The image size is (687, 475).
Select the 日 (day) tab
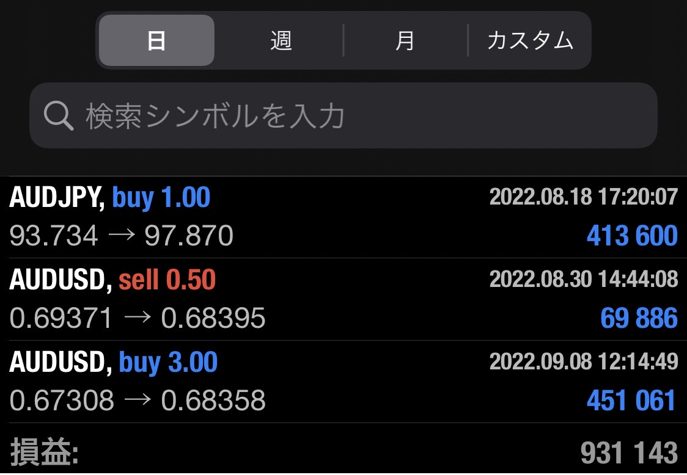156,41
